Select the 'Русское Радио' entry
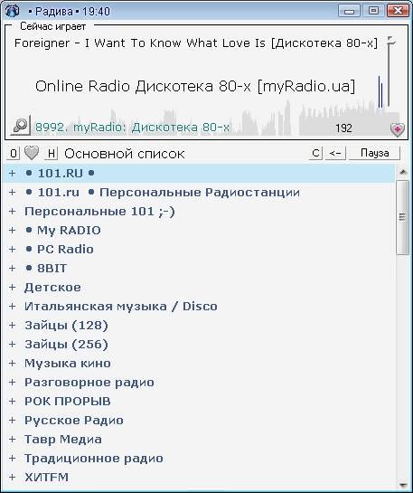The height and width of the screenshot is (493, 413). (x=74, y=421)
